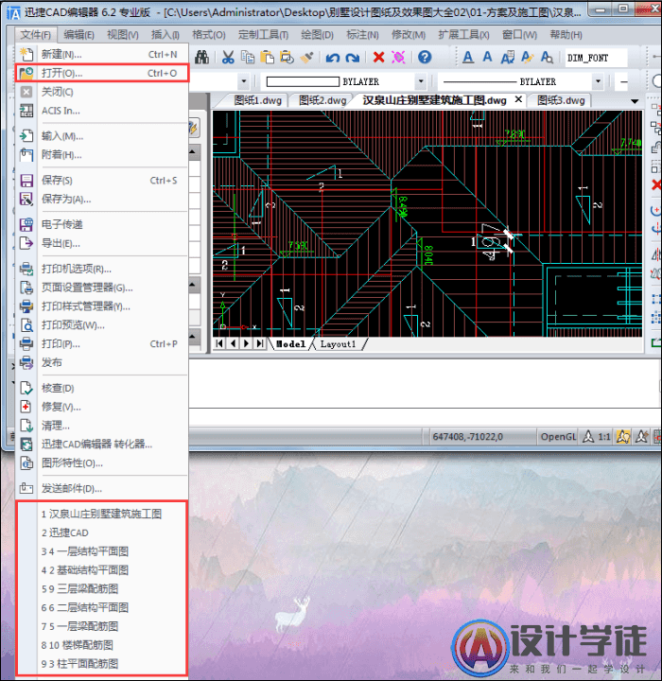The image size is (662, 681).
Task: Switch to 图纸2.dwg tab
Action: click(x=322, y=101)
